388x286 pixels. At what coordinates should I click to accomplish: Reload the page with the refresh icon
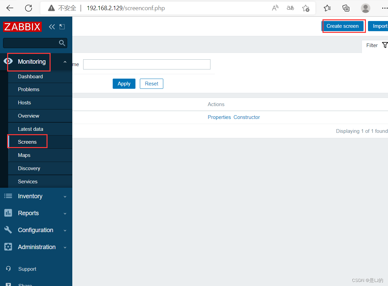pos(29,8)
